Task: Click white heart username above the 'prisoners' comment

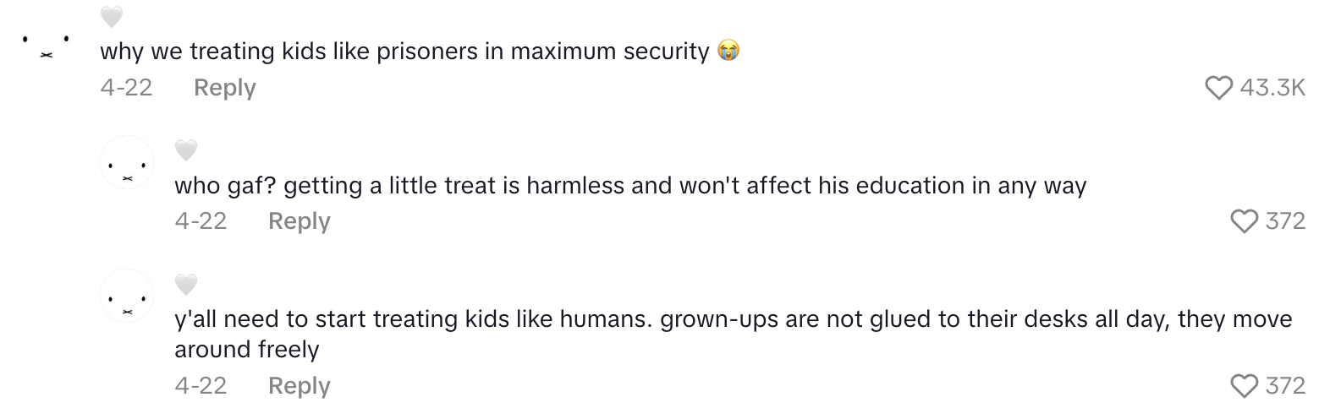Action: coord(112,17)
